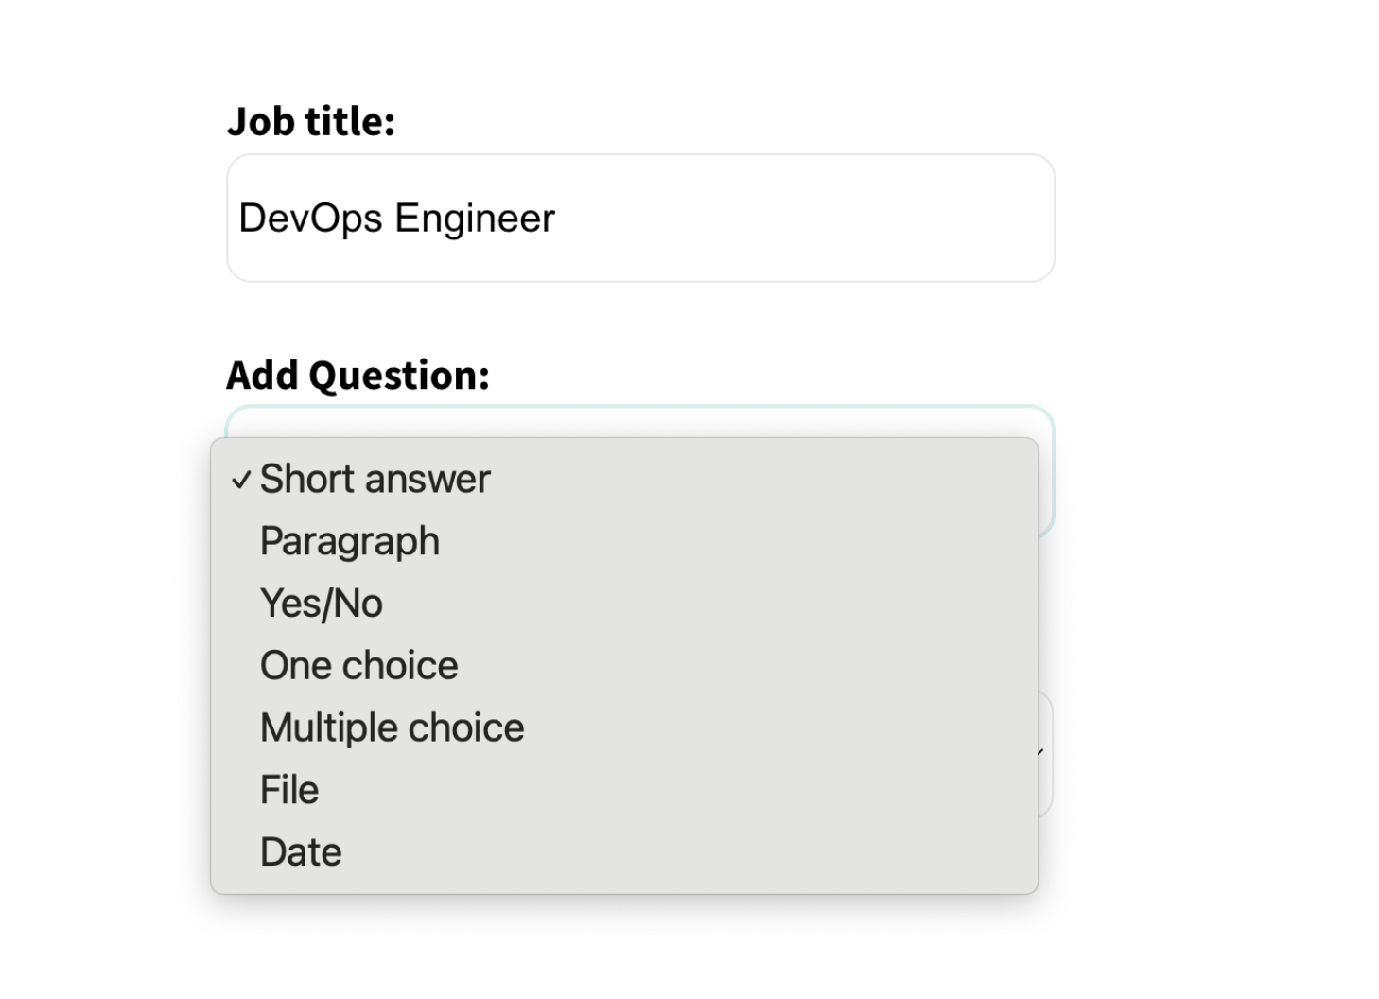This screenshot has height=999, width=1379.
Task: Pick Yes/No from the dropdown list
Action: tap(321, 604)
